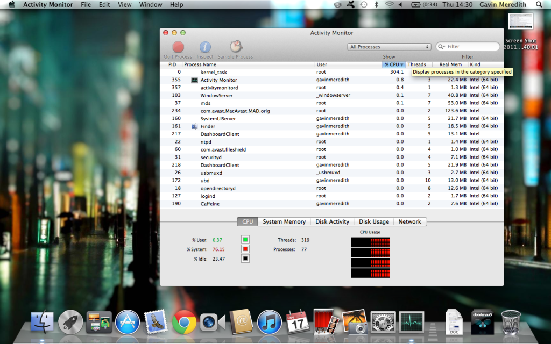
Task: Switch to the System Memory tab
Action: coord(284,221)
